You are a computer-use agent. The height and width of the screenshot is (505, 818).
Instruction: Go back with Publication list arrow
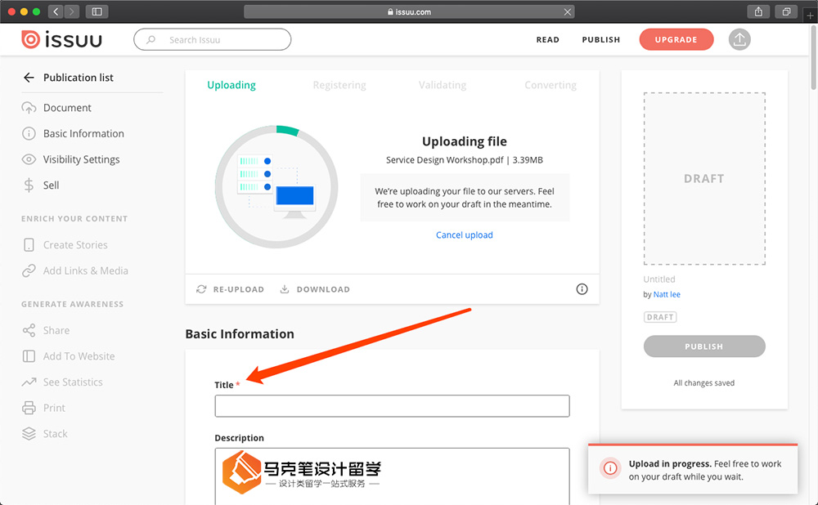[x=29, y=78]
